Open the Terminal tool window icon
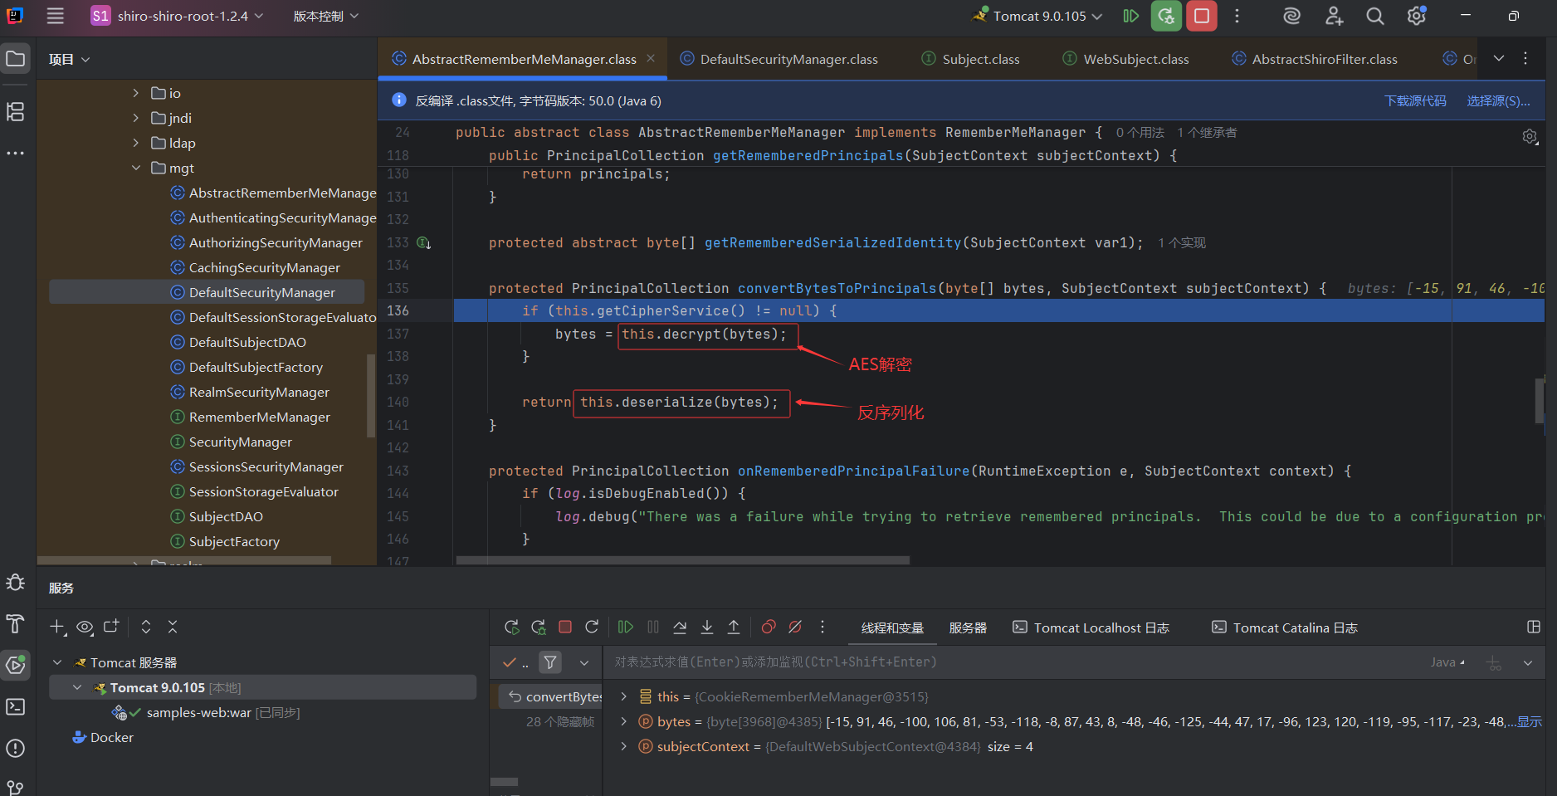The image size is (1557, 796). [x=15, y=706]
